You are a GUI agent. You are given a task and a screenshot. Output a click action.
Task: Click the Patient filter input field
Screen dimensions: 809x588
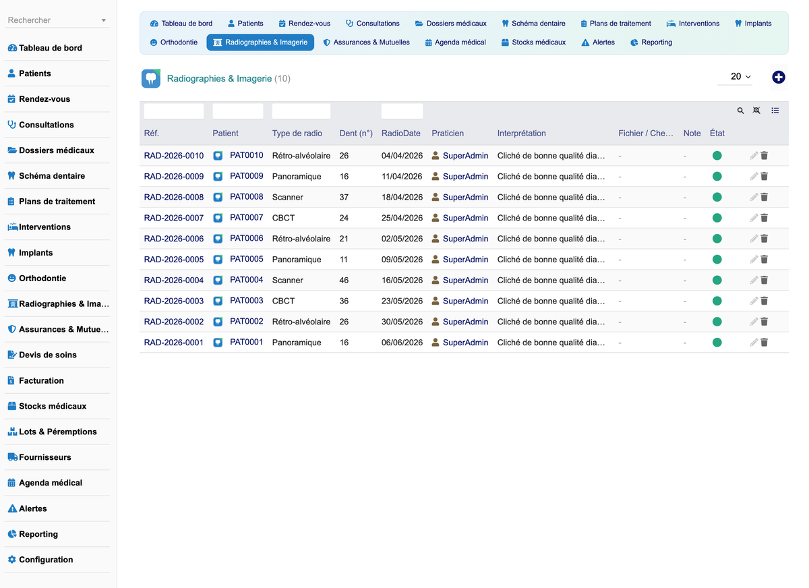coord(238,111)
